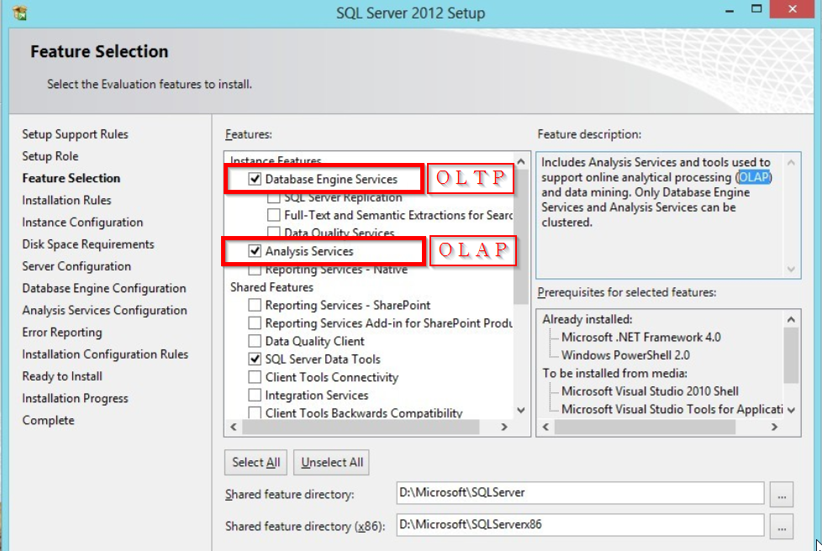Viewport: 822px width, 551px height.
Task: Click the Unselect All button
Action: [331, 463]
